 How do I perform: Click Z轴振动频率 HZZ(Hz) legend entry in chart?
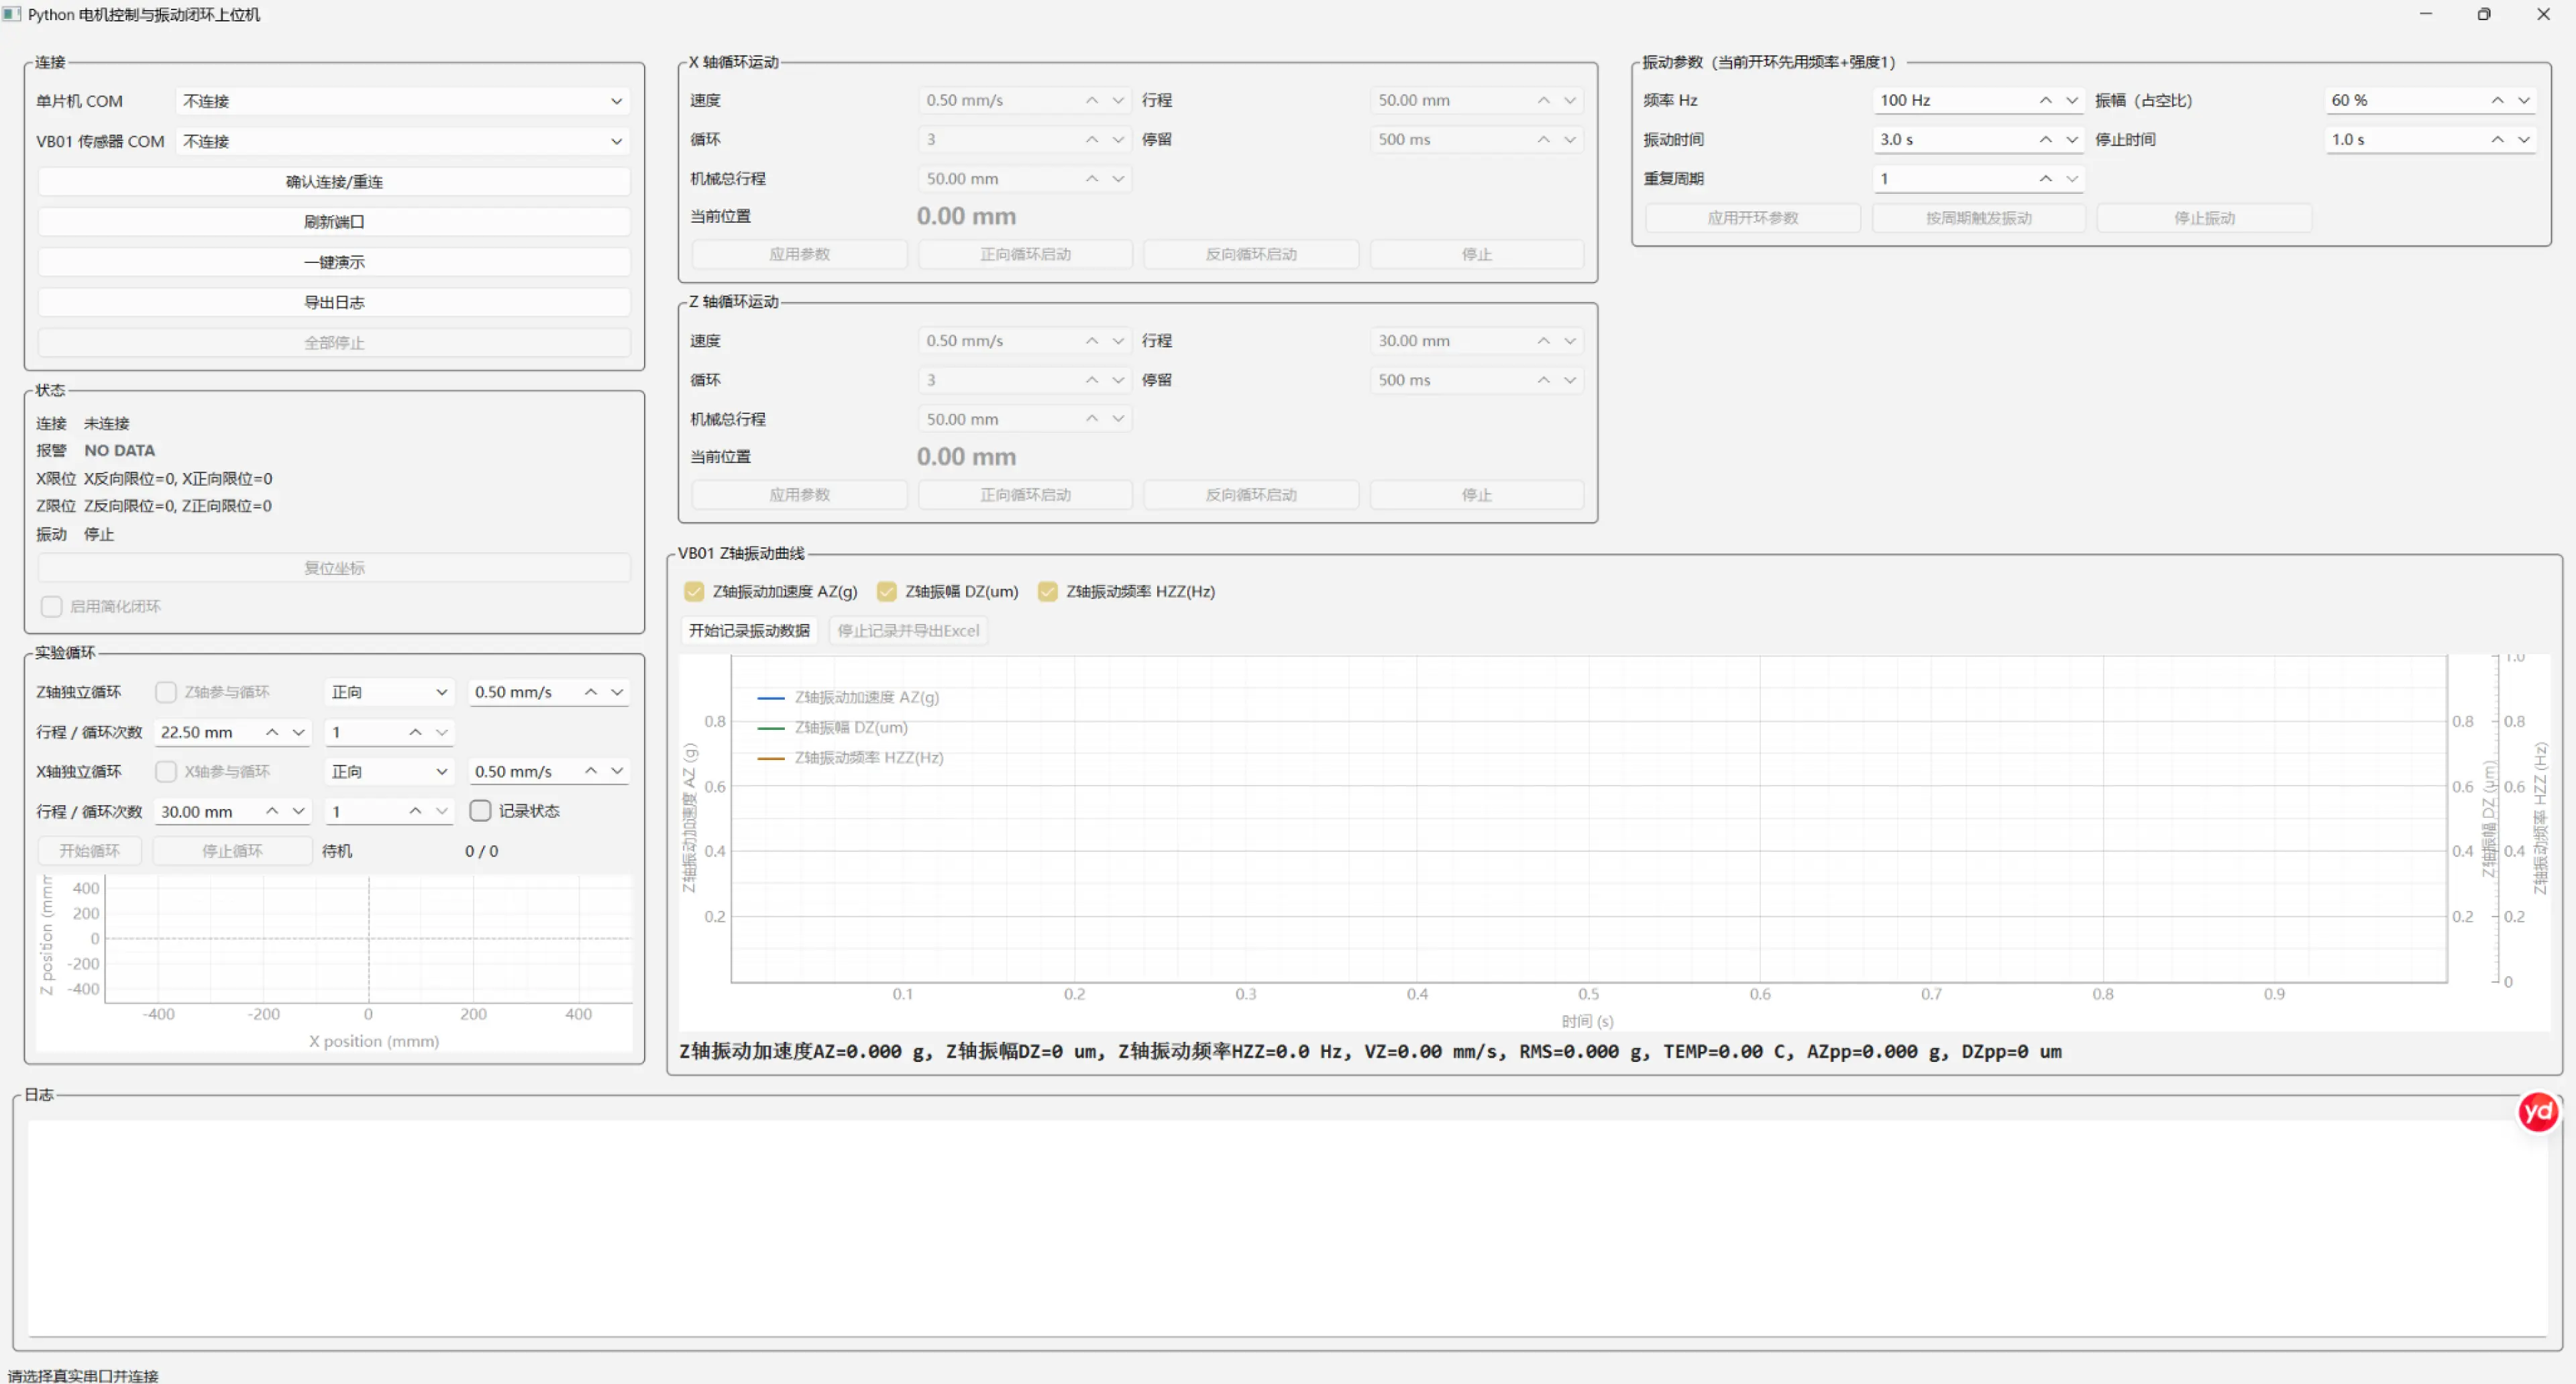click(x=850, y=757)
